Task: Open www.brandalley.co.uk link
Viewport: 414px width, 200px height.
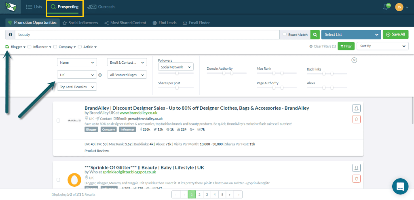Action: tap(138, 112)
